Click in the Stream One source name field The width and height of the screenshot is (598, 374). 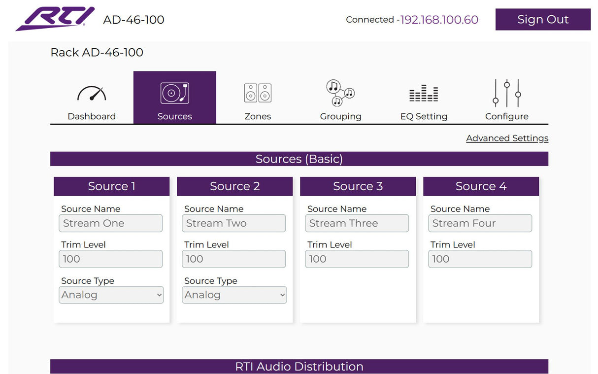click(x=110, y=223)
